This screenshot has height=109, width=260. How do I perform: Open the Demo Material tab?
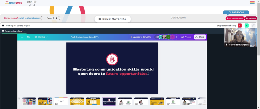pyautogui.click(x=113, y=19)
